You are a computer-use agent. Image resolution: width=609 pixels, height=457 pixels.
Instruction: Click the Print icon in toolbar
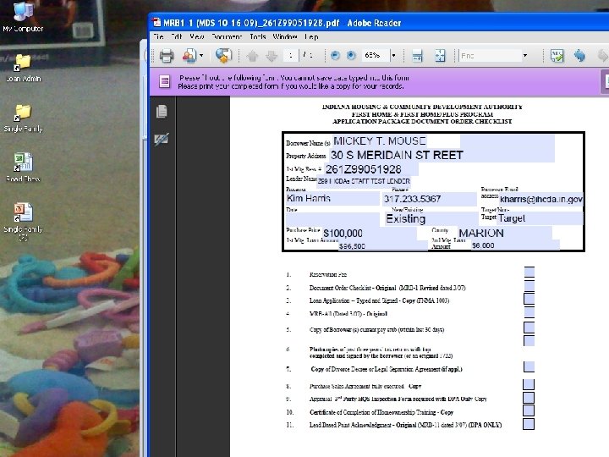click(x=167, y=56)
